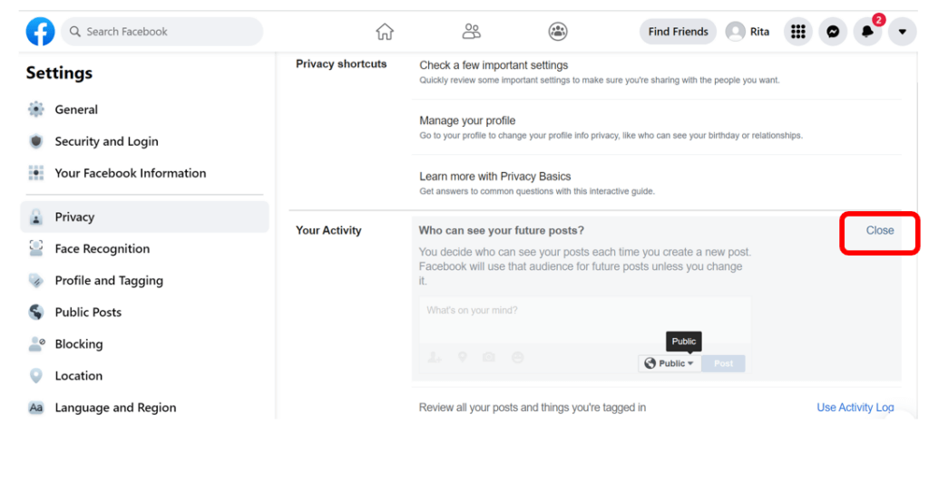Click the Privacy shortcuts heading text

341,63
